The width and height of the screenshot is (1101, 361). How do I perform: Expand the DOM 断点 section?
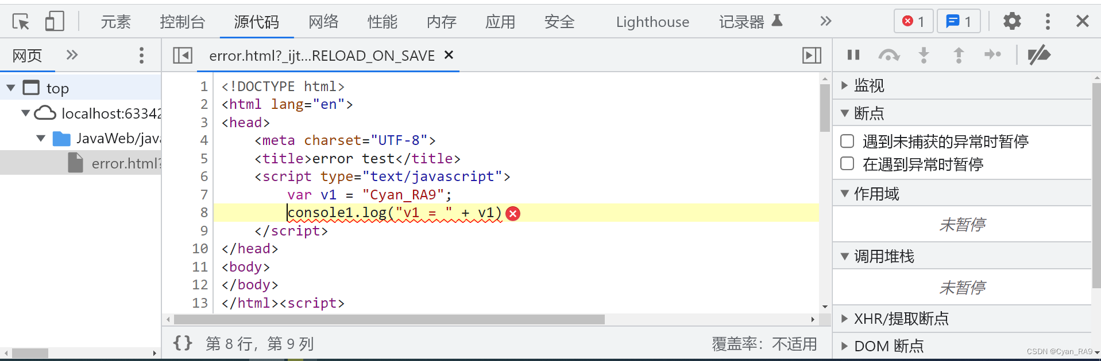[x=844, y=346]
